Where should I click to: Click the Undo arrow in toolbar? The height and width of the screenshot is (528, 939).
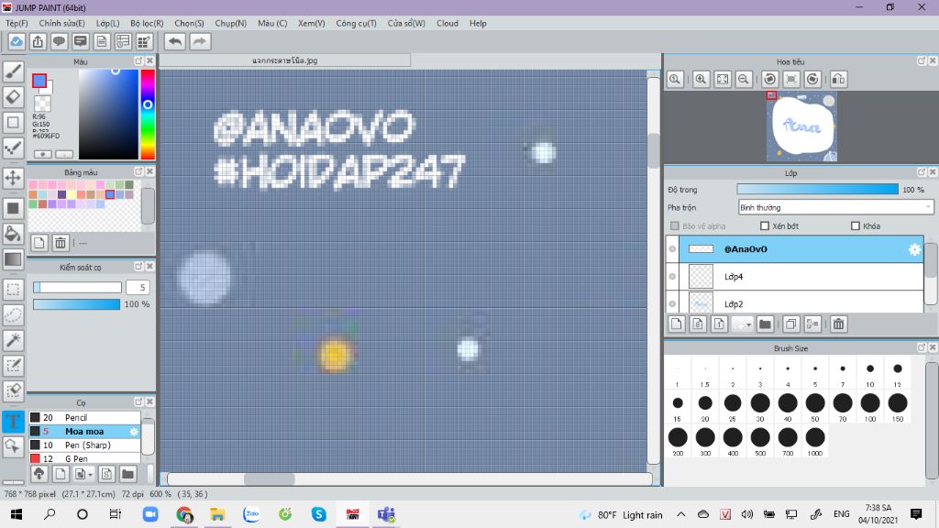(175, 41)
